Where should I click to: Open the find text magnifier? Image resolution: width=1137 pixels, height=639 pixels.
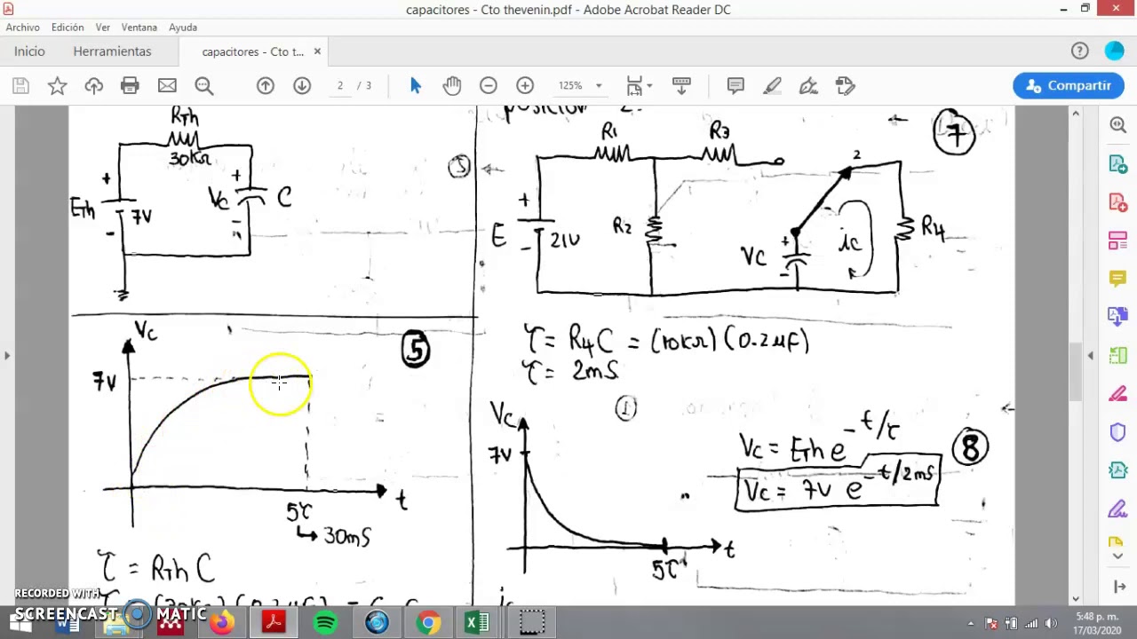pos(204,85)
